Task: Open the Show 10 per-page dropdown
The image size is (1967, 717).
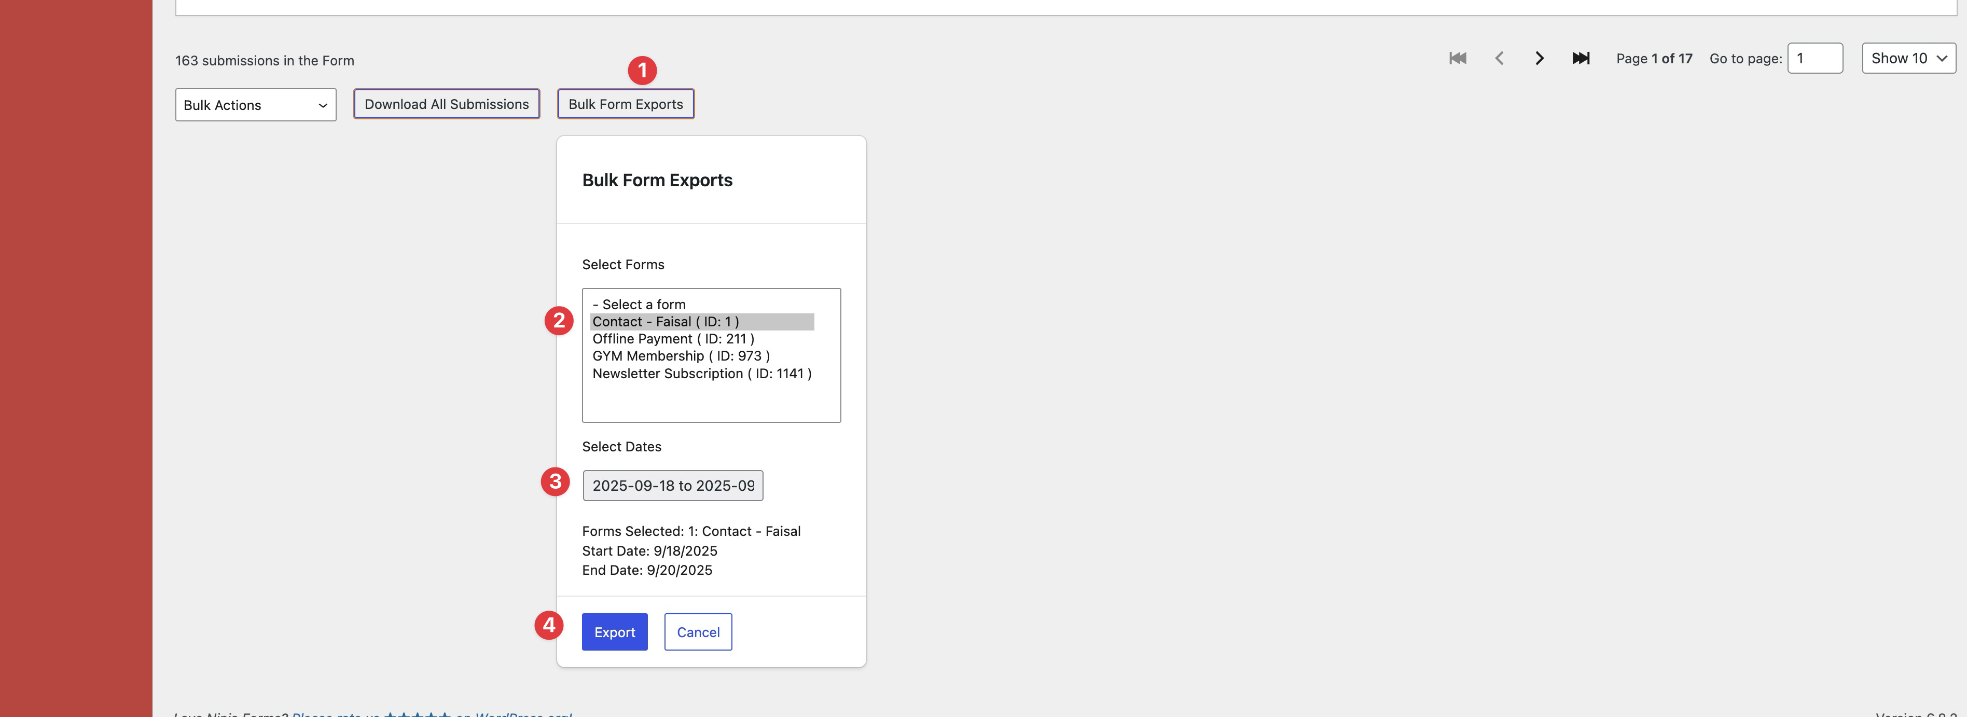Action: [x=1908, y=58]
